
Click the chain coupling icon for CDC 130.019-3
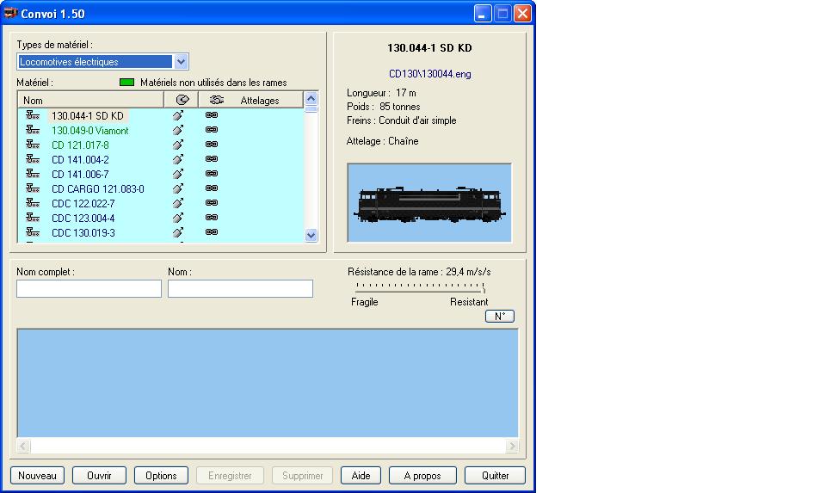point(212,232)
